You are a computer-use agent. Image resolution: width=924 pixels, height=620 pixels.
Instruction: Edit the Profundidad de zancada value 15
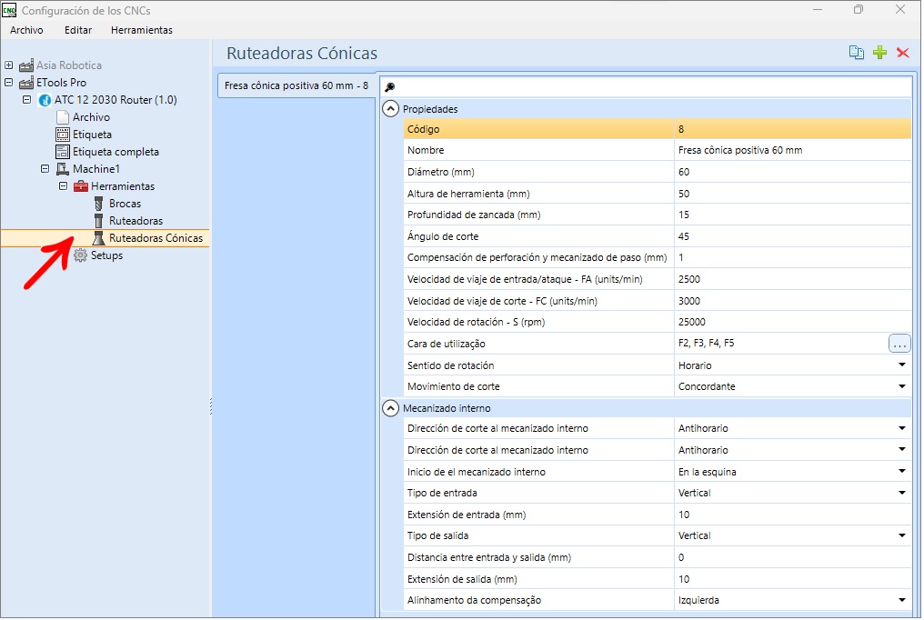tap(793, 215)
